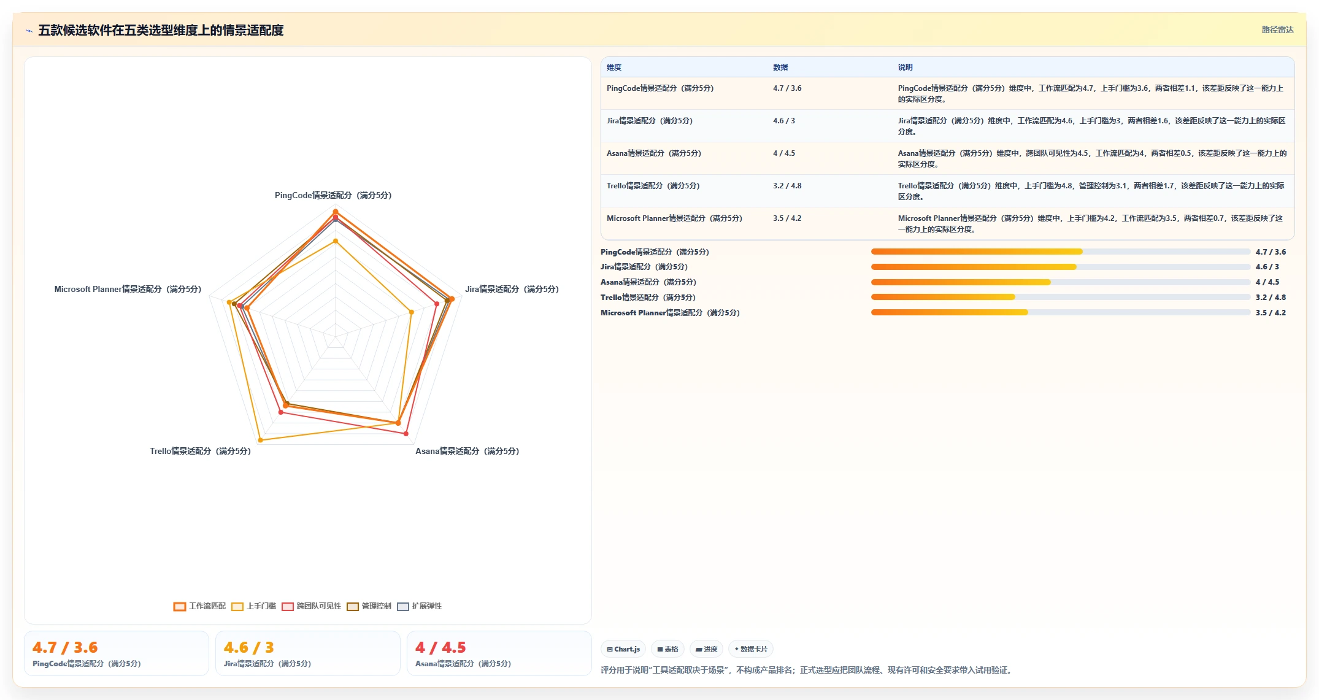Click table value 4 / 4.5
Viewport: 1319px width, 700px height.
point(784,153)
